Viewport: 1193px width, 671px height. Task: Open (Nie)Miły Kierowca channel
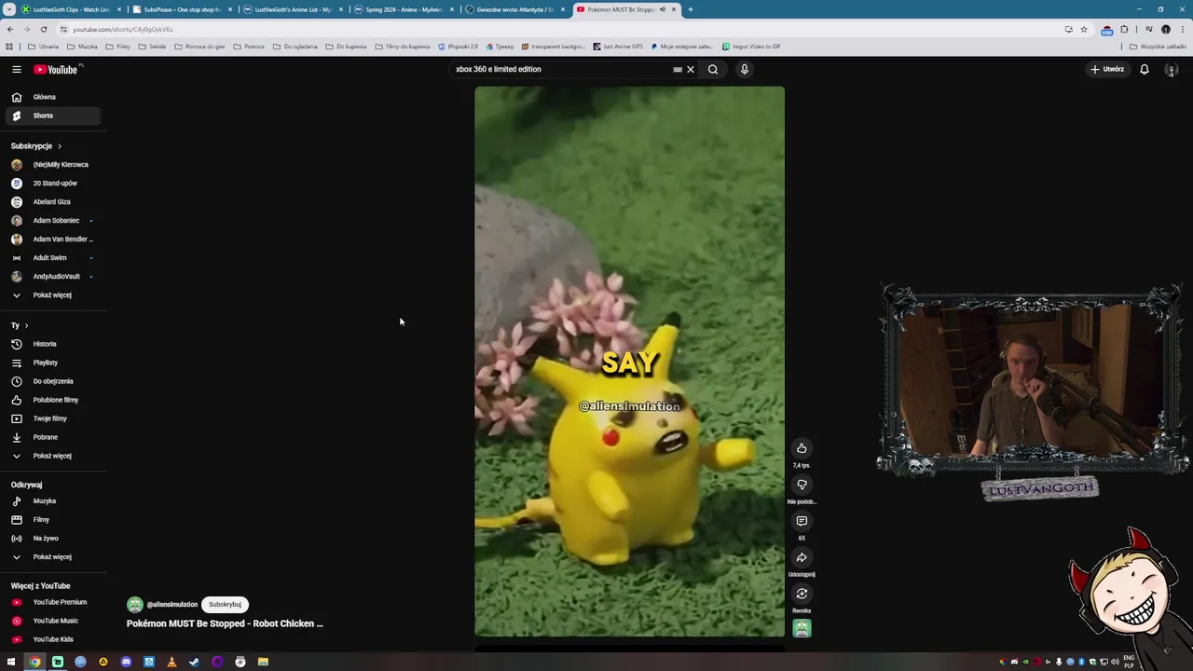(x=51, y=164)
